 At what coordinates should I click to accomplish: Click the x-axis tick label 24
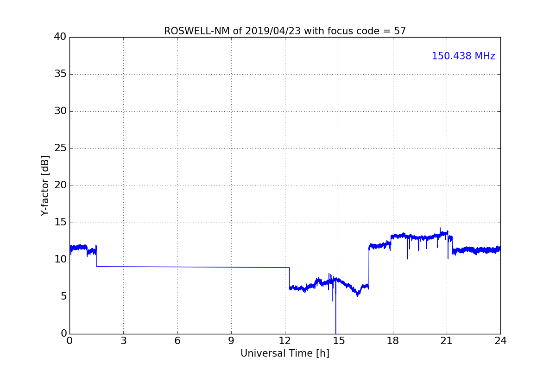500,341
